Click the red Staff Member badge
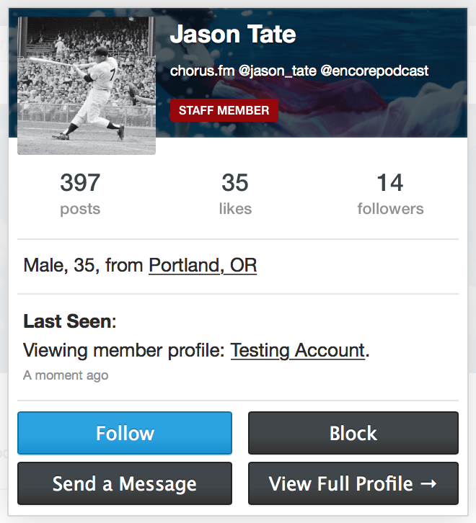This screenshot has width=476, height=523. tap(224, 110)
